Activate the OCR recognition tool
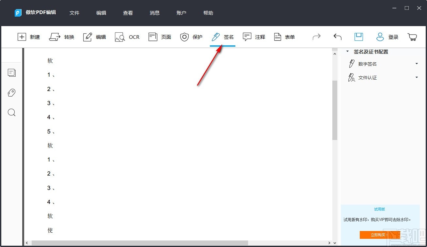This screenshot has height=247, width=427. (127, 37)
